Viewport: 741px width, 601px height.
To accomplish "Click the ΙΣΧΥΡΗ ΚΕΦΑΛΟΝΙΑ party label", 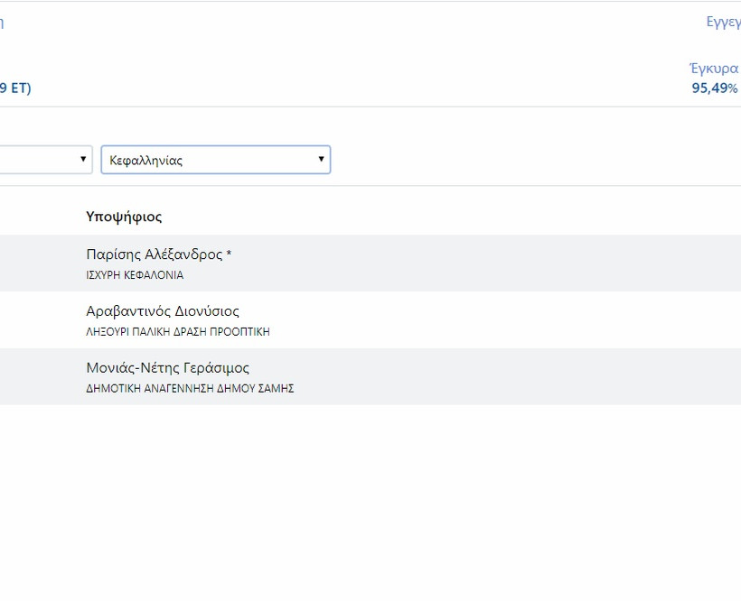I will (135, 275).
